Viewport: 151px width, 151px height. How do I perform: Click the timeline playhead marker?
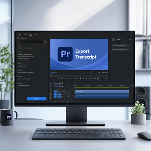tap(75, 87)
